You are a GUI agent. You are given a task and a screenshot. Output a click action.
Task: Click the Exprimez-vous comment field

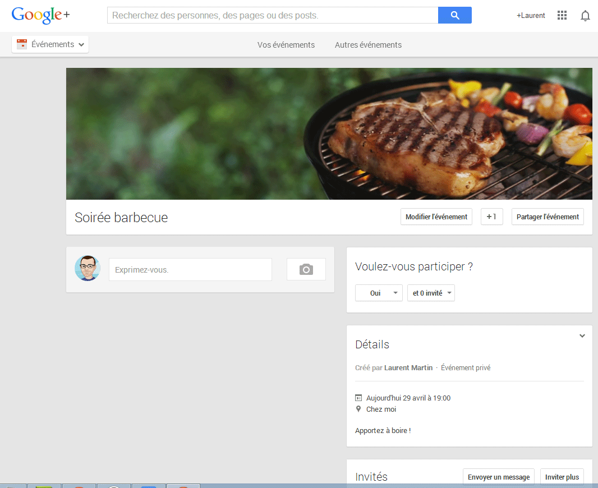[x=190, y=270]
